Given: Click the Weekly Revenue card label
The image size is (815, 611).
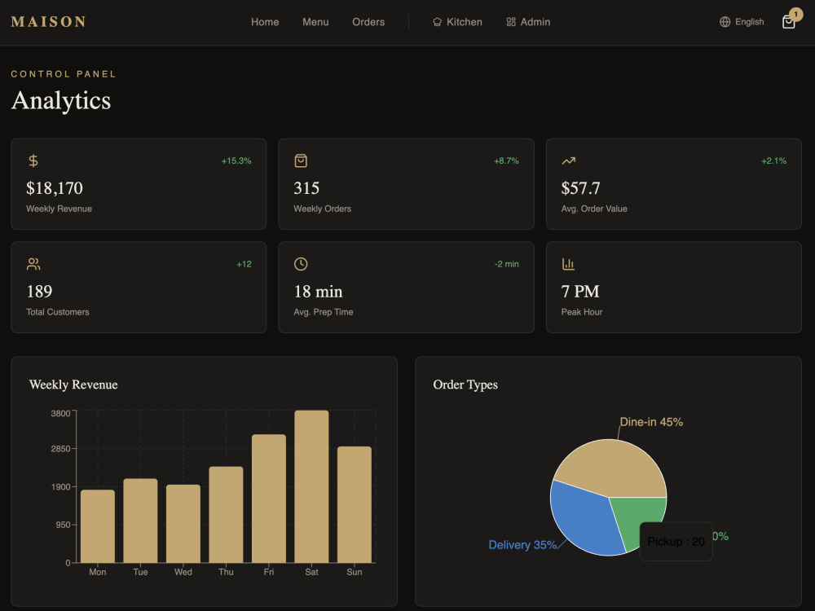Looking at the screenshot, I should (59, 209).
